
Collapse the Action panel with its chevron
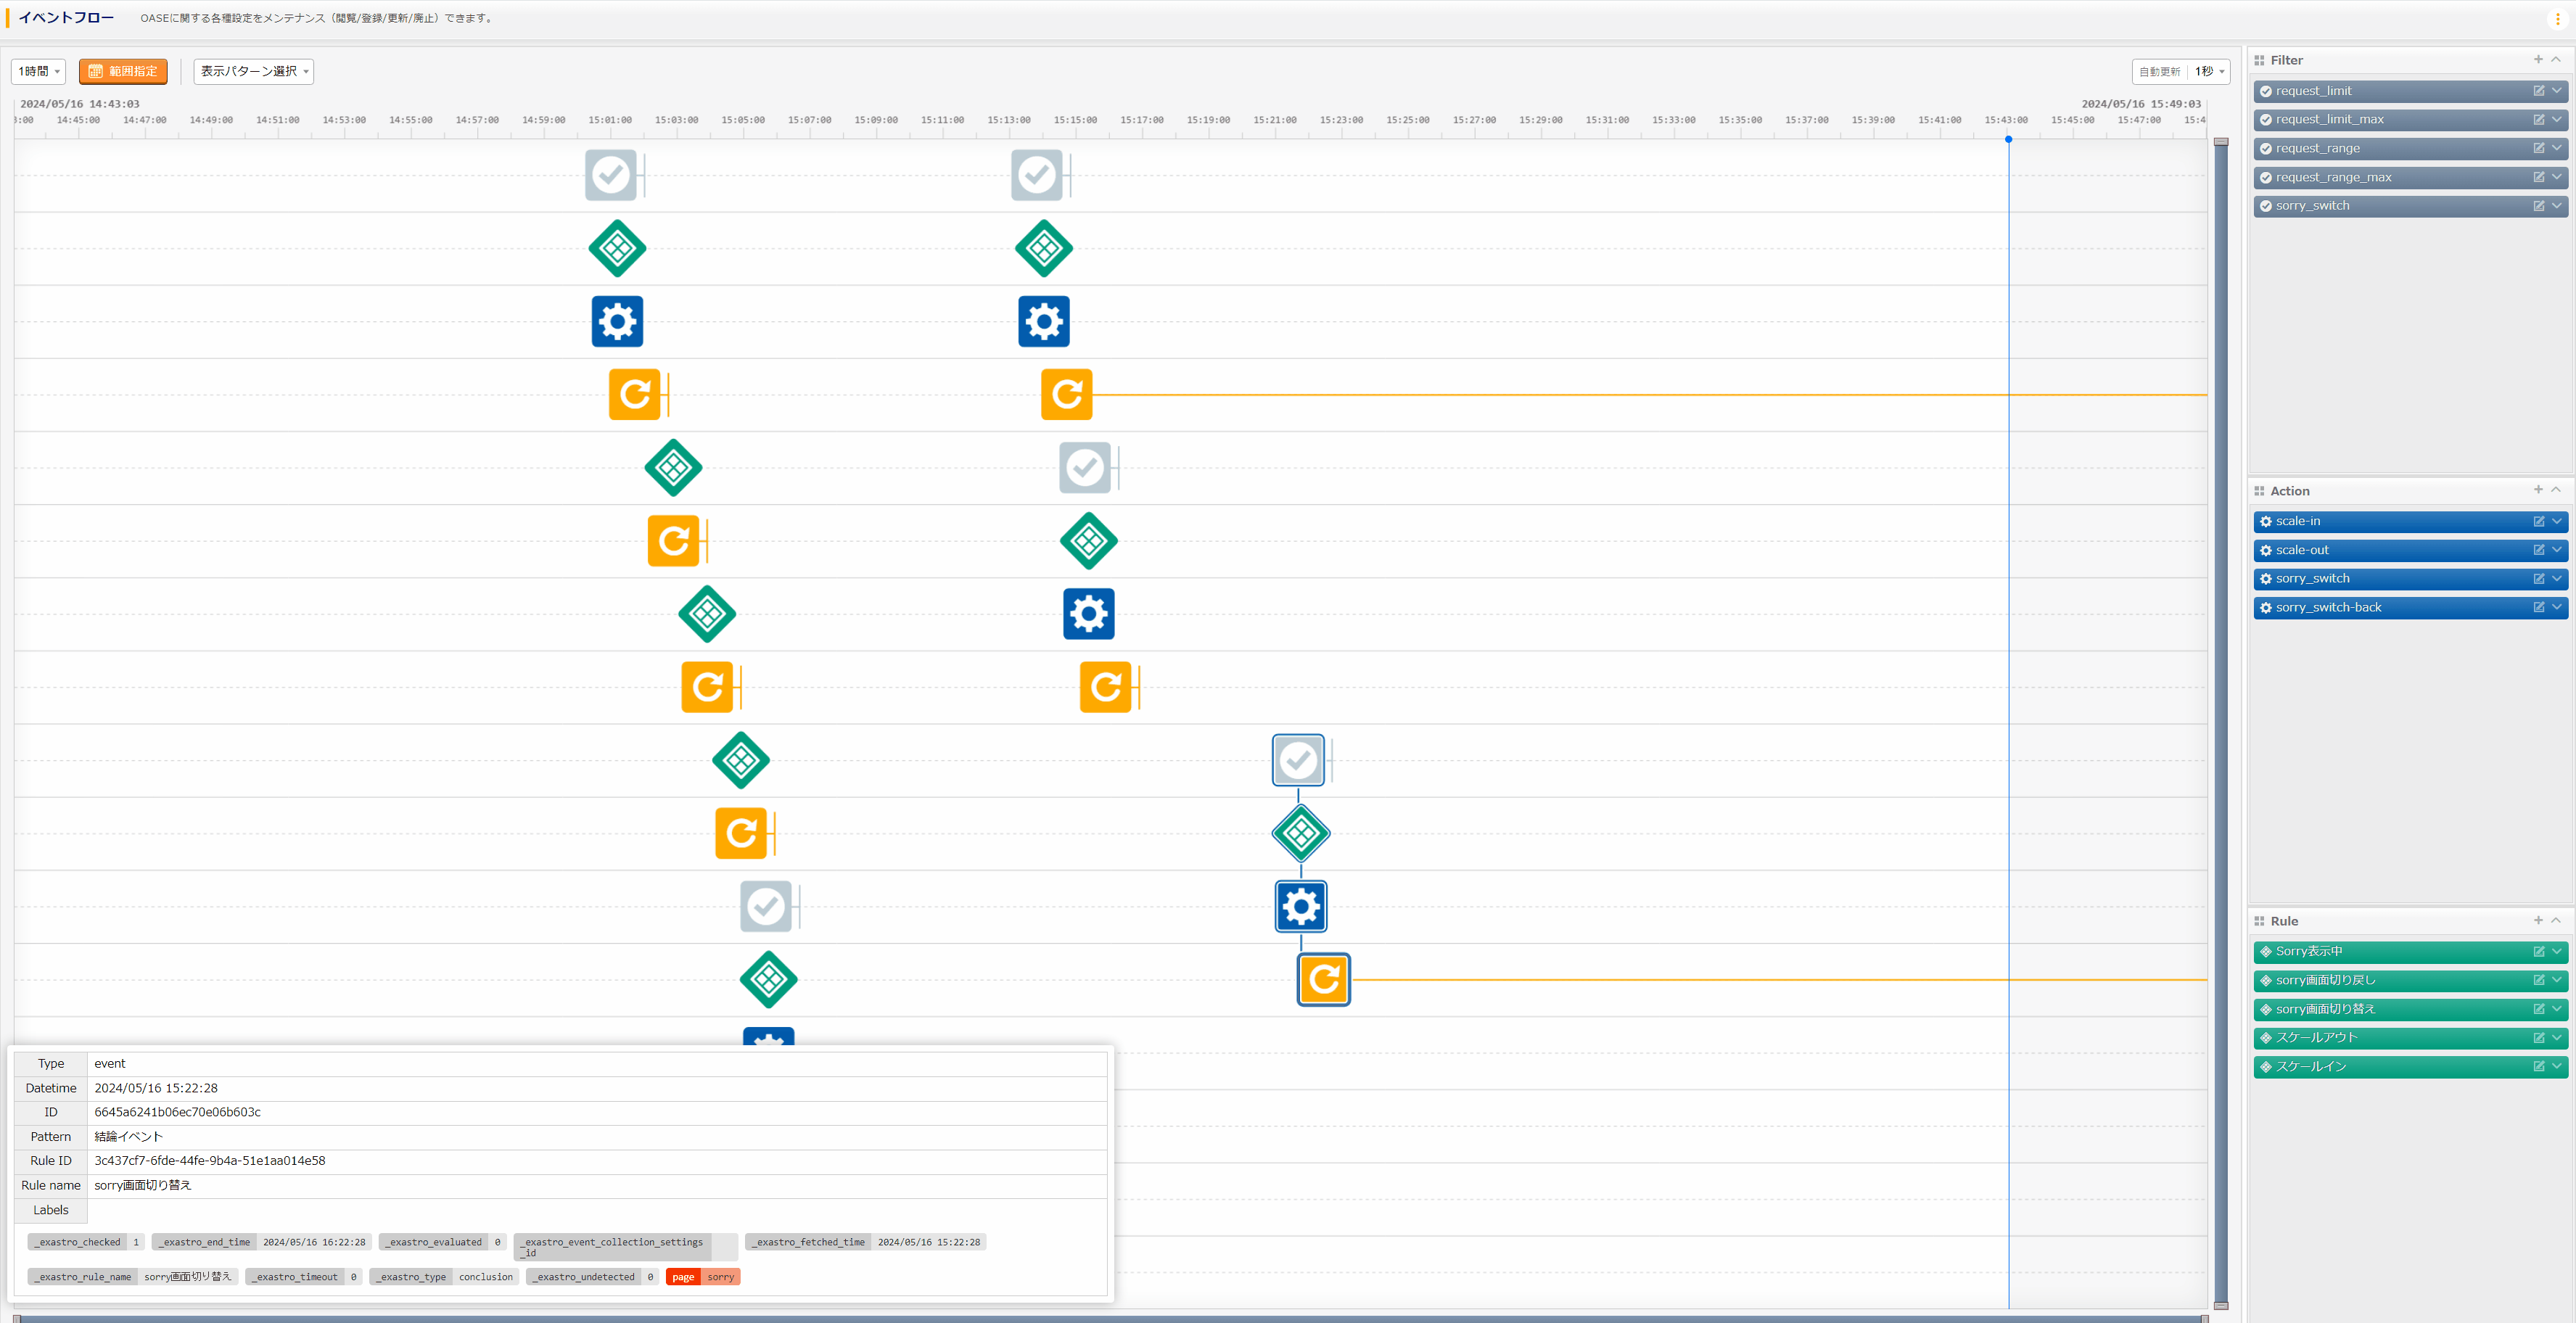[x=2556, y=490]
